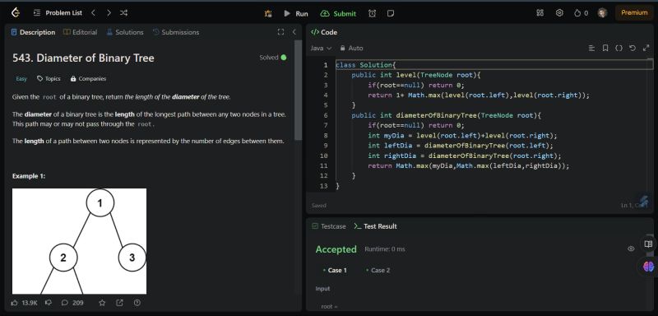Switch to the Test Result tab
Viewport: 658px width, 316px height.
coord(375,226)
